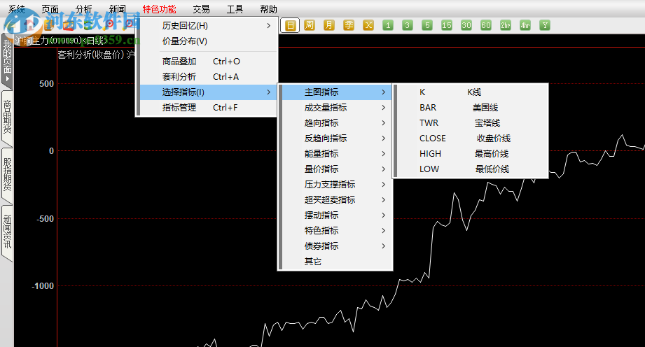Viewport: 645px width, 347px height.
Task: Open 股指期货 side tab
Action: click(x=7, y=175)
